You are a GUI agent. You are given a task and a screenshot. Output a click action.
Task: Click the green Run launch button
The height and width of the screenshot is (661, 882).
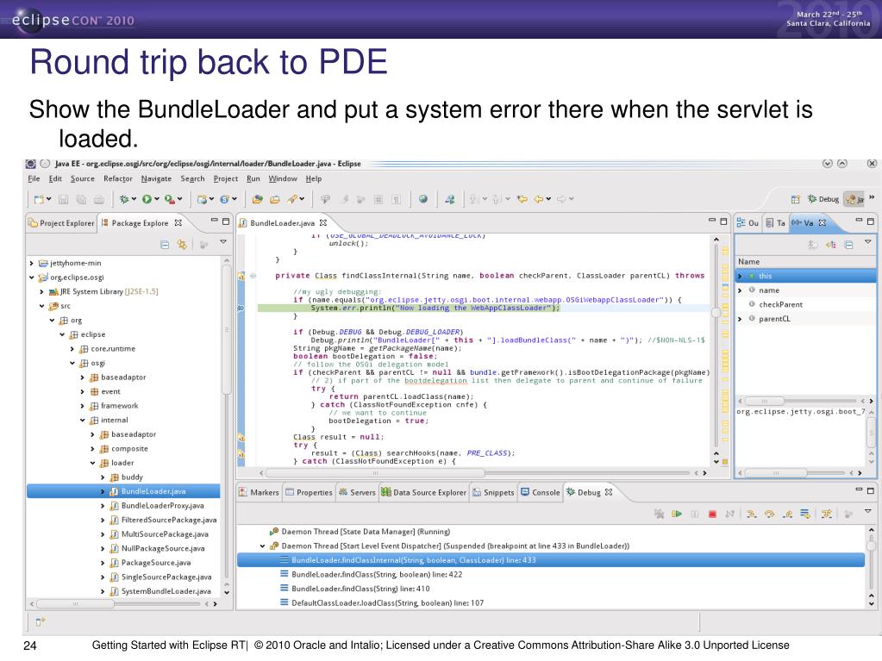pos(147,198)
